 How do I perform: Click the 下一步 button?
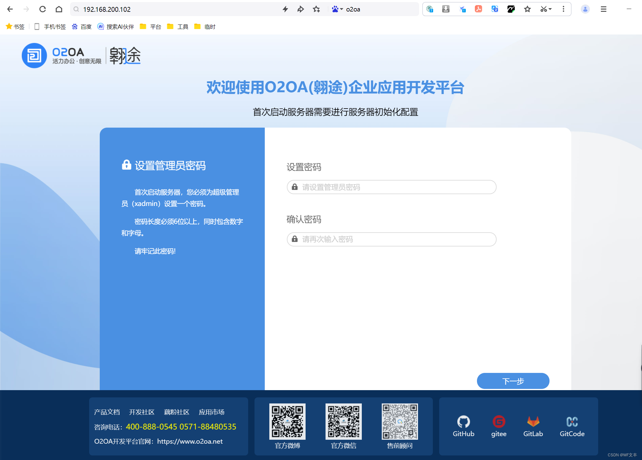click(x=513, y=381)
